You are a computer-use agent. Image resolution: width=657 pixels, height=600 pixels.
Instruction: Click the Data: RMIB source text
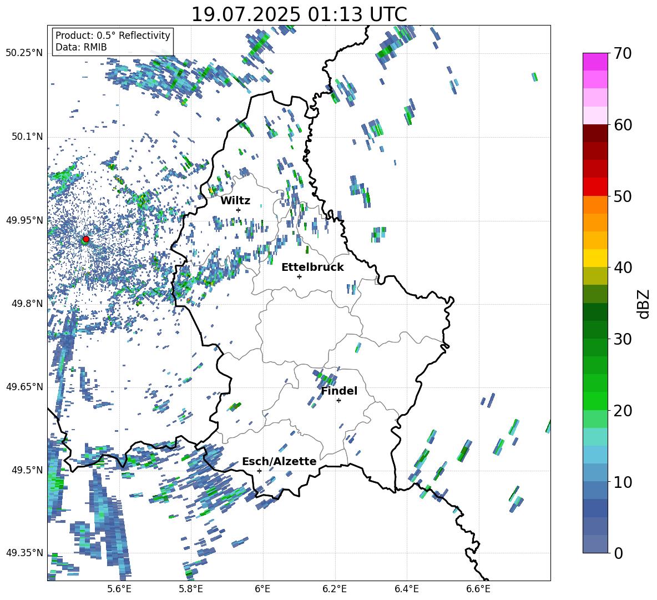(x=81, y=47)
